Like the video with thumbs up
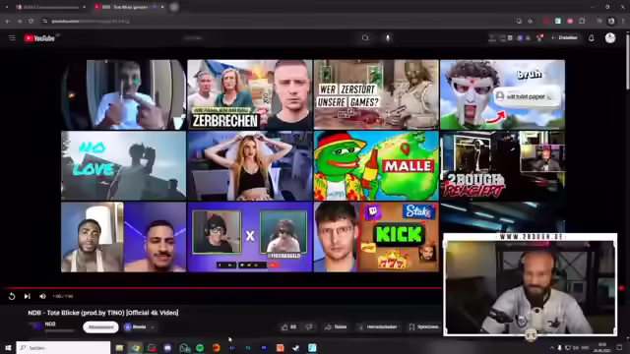 point(288,327)
